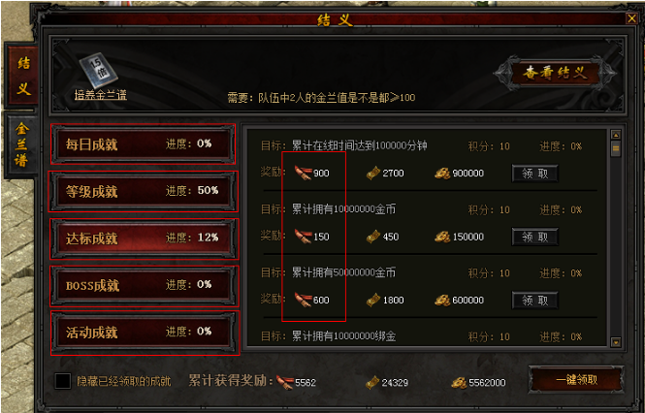The width and height of the screenshot is (645, 413).
Task: Click the gold ingot icon beside 600000
Action: 442,301
